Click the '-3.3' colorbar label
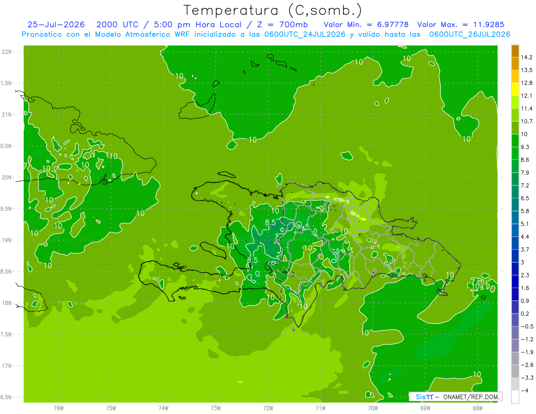Screen dimensions: 536x414 pyautogui.click(x=527, y=378)
